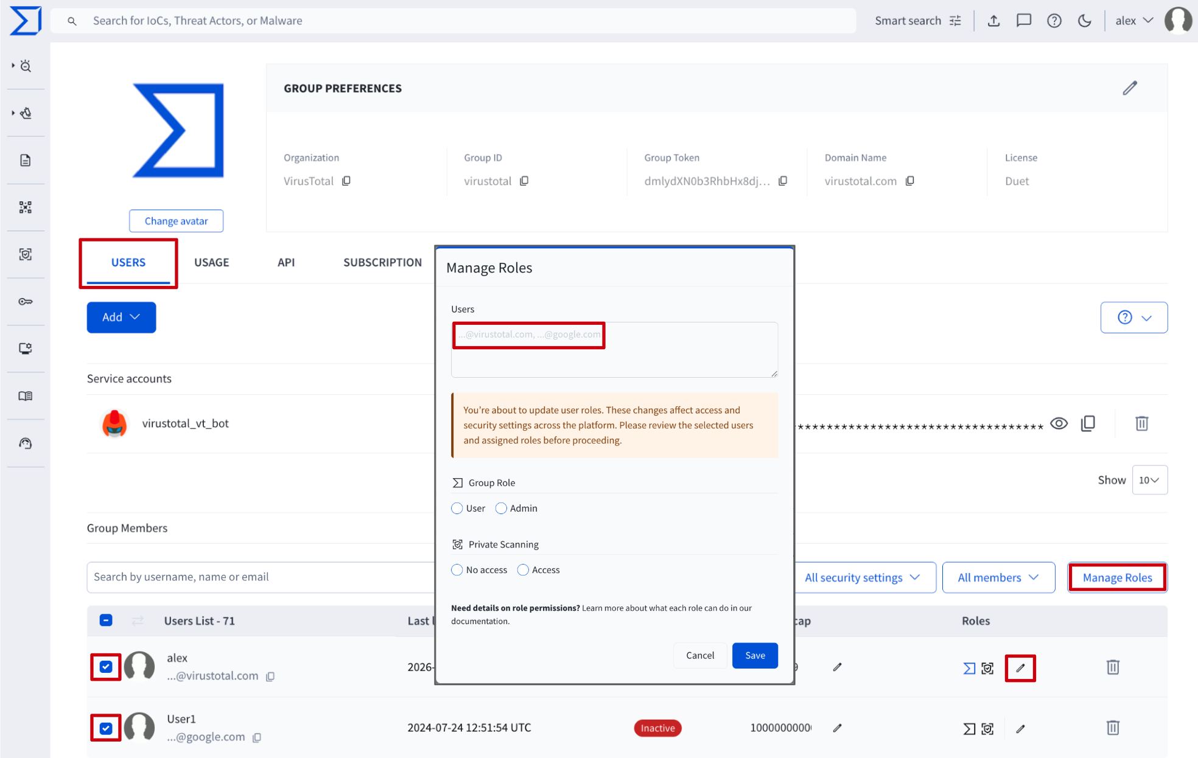
Task: Open the Show 10 rows dropdown
Action: point(1149,480)
